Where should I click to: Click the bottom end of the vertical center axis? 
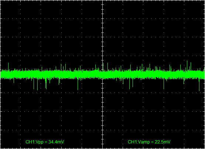[x=102, y=148]
